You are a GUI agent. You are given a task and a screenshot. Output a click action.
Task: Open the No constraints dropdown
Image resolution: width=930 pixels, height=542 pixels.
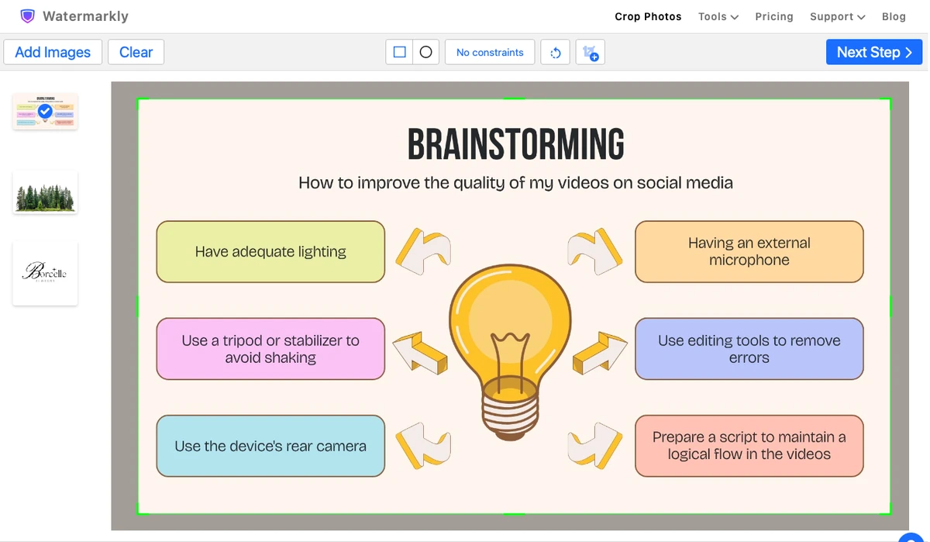490,52
